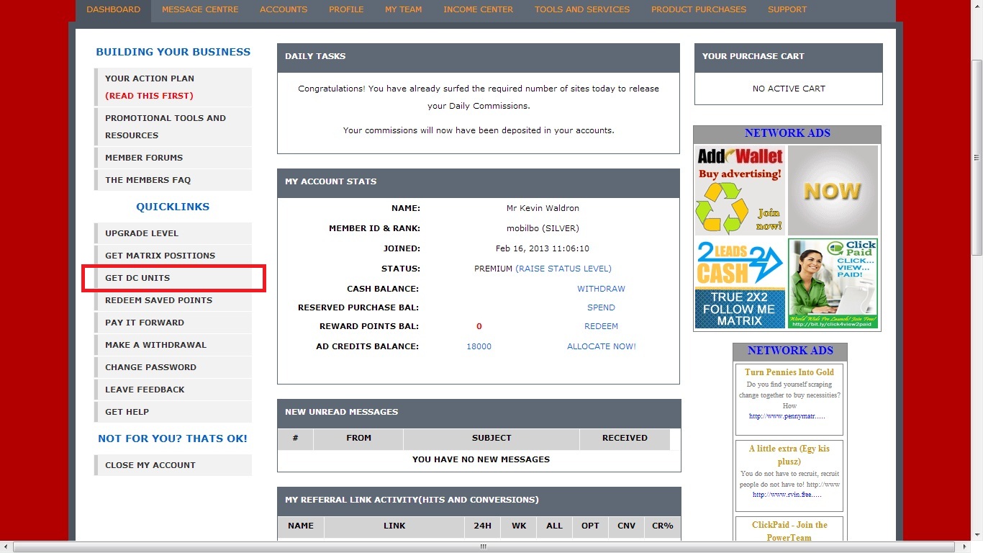983x553 pixels.
Task: Open A little extra (Egy kis plusz) ad
Action: [789, 454]
